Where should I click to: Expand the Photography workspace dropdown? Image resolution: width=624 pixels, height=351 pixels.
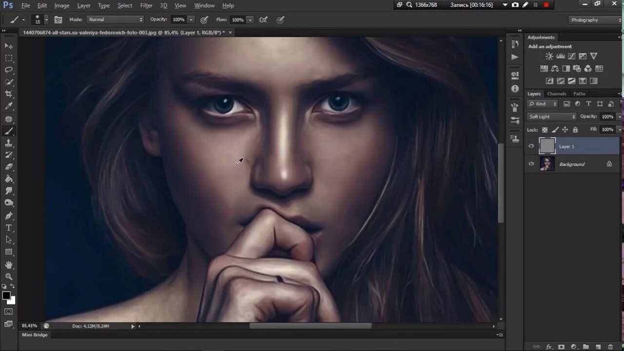pyautogui.click(x=596, y=20)
